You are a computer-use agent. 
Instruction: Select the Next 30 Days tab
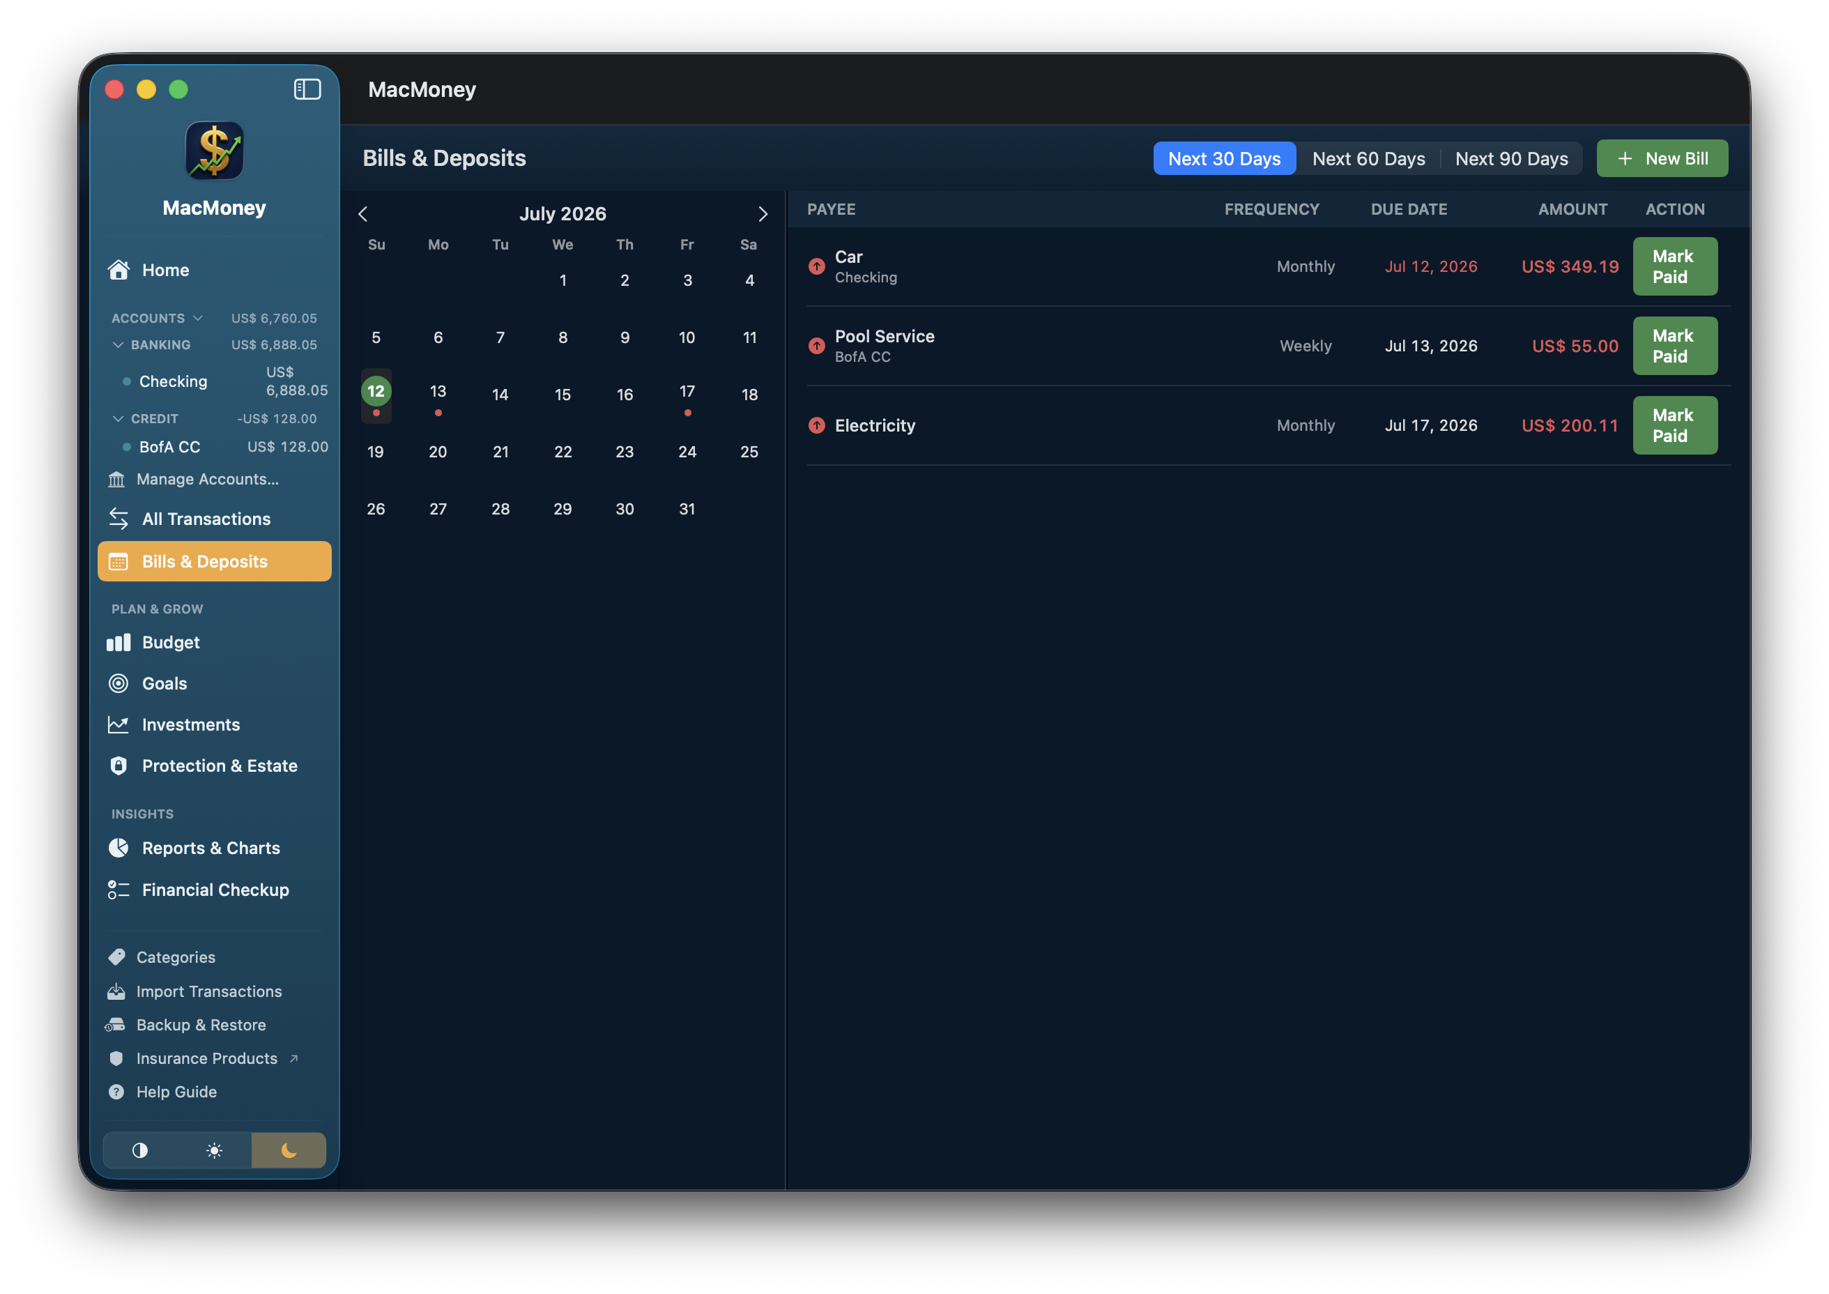tap(1225, 158)
